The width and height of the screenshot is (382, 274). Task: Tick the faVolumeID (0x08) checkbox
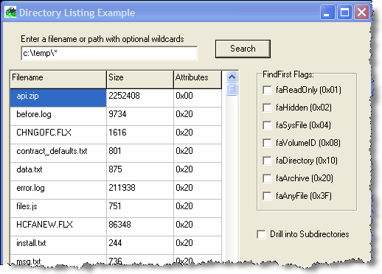point(267,143)
